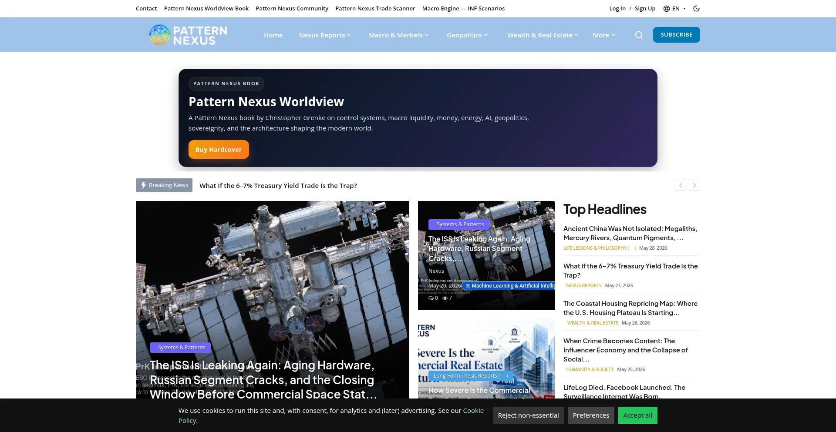Click the comments icon on ISS card
836x432 pixels.
pyautogui.click(x=431, y=298)
